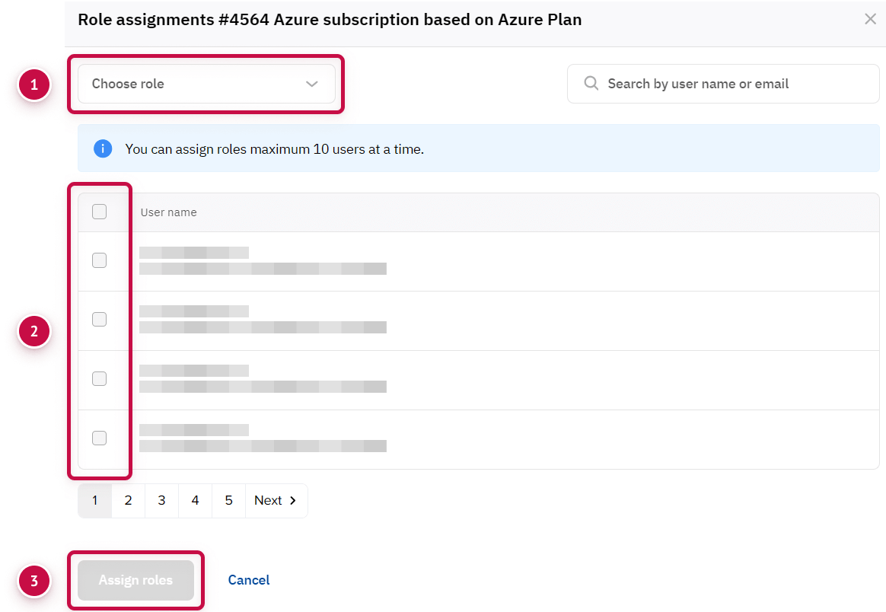Focus the user name or email search field
The height and width of the screenshot is (612, 886).
(731, 84)
